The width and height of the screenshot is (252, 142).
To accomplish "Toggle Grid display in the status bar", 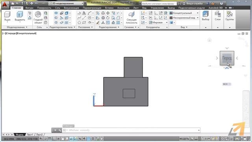I will [x=50, y=138].
